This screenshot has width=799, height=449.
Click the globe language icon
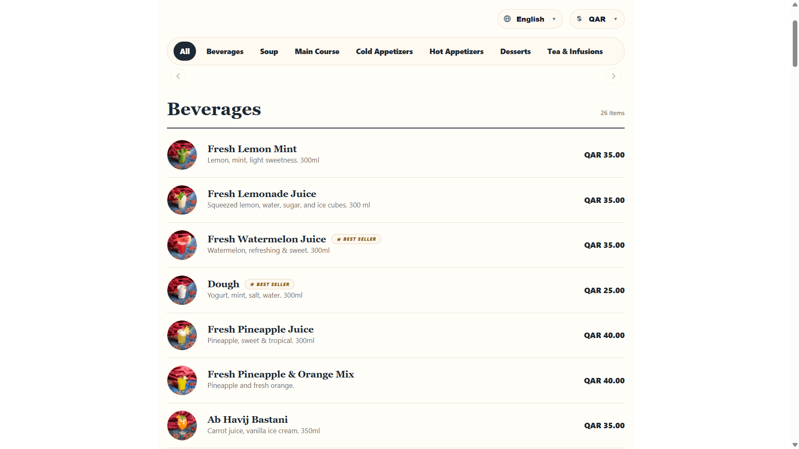point(507,19)
